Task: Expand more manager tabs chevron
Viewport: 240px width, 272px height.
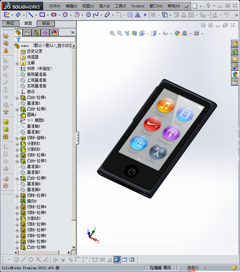Action: [x=73, y=32]
